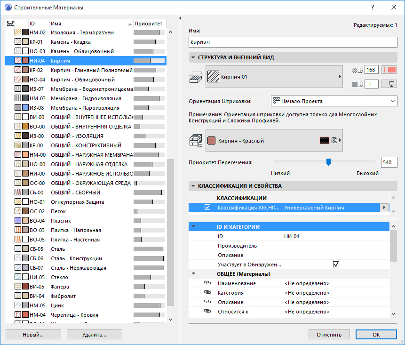The height and width of the screenshot is (345, 405).
Task: Click the fill icon of Пластик row
Action: click(x=18, y=220)
